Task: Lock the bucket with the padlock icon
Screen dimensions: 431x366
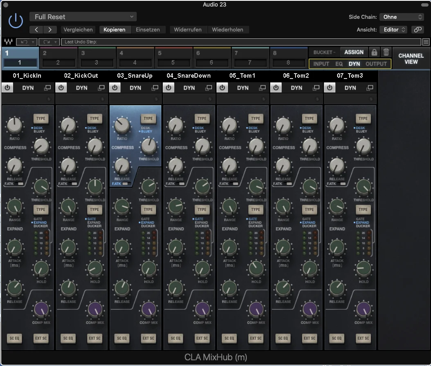Action: coord(374,52)
